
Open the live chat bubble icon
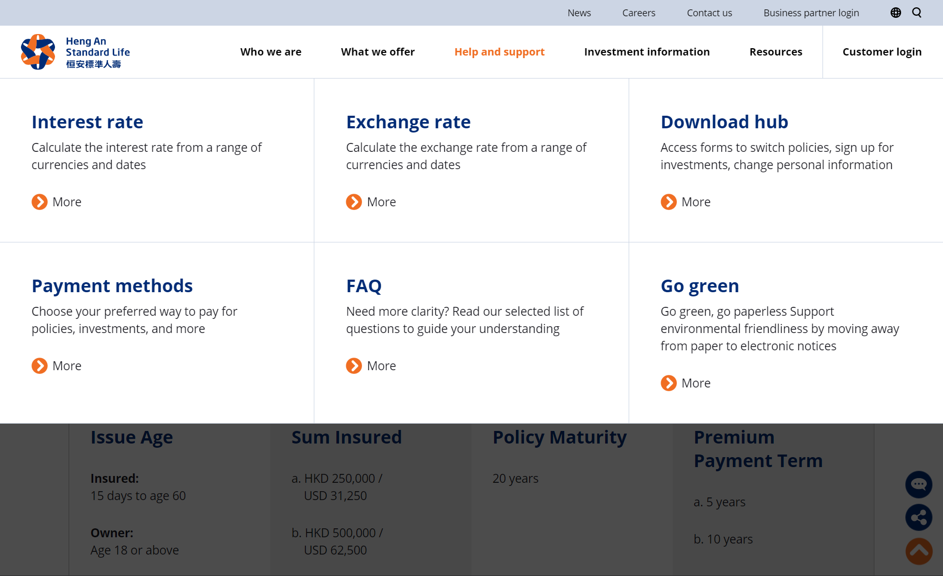918,484
